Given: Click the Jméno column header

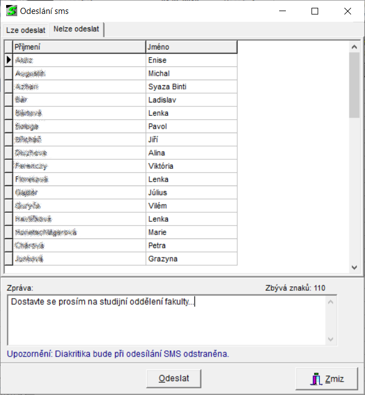Looking at the screenshot, I should [191, 47].
